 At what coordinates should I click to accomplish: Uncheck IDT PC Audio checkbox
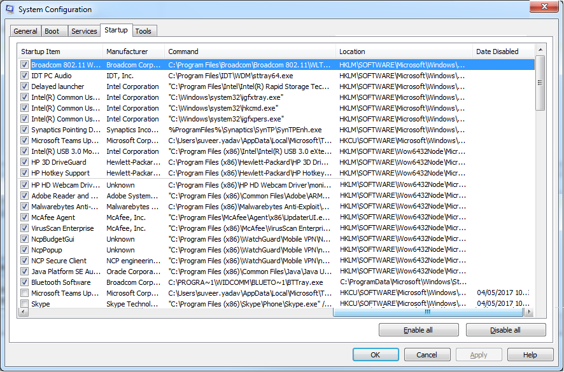[x=24, y=76]
